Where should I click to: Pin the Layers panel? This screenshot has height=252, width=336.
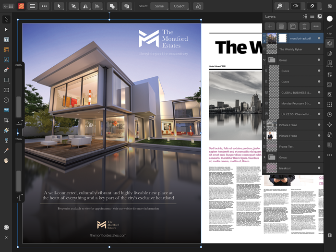click(x=320, y=16)
